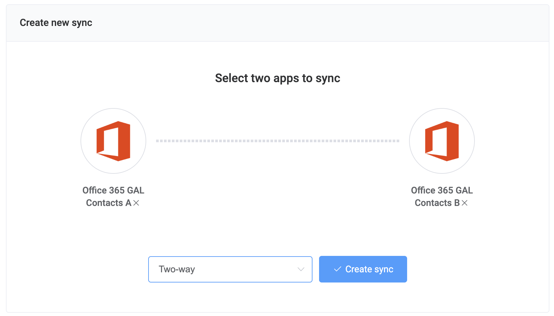Click the checkmark icon in Create sync
Image resolution: width=554 pixels, height=316 pixels.
[x=337, y=269]
